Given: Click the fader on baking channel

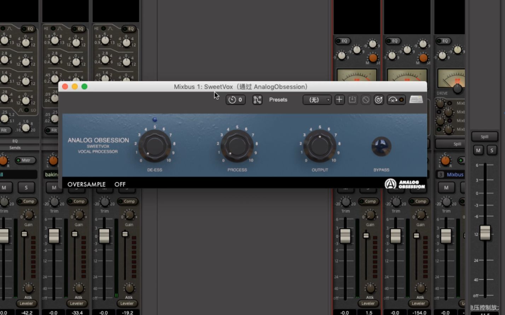Looking at the screenshot, I should (x=54, y=236).
